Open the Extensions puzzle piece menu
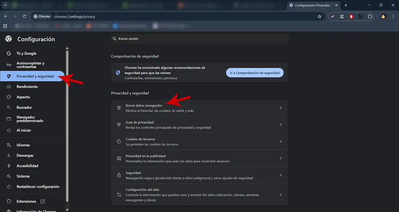Viewport: 399px width, 212px height. coord(370,16)
